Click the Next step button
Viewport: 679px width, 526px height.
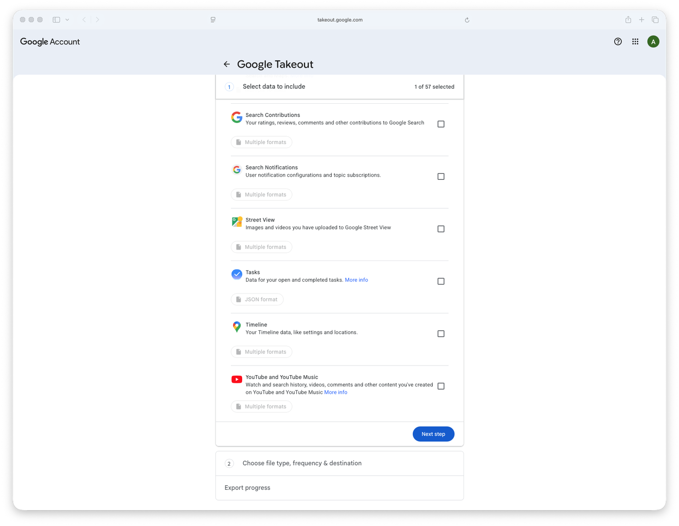pos(434,434)
